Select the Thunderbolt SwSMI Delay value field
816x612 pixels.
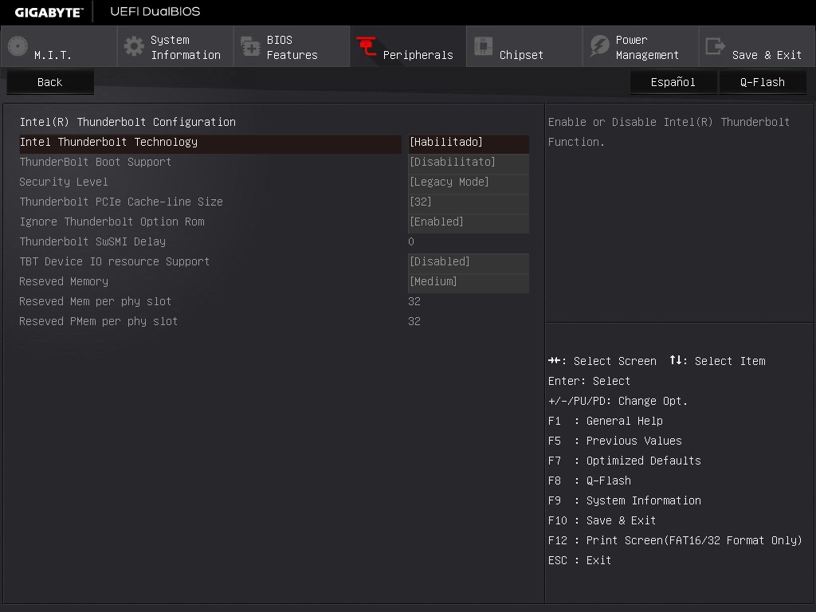pos(412,242)
